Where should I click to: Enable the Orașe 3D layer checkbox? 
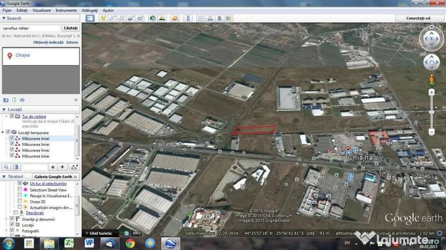pyautogui.click(x=20, y=201)
